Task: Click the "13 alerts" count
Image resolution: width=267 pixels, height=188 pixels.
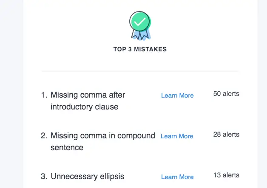Action: point(226,175)
